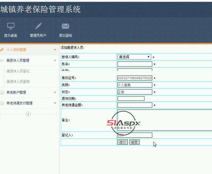Click the 类别 field showing 个人缴费
Viewport: 212px width, 174px height.
pyautogui.click(x=135, y=85)
